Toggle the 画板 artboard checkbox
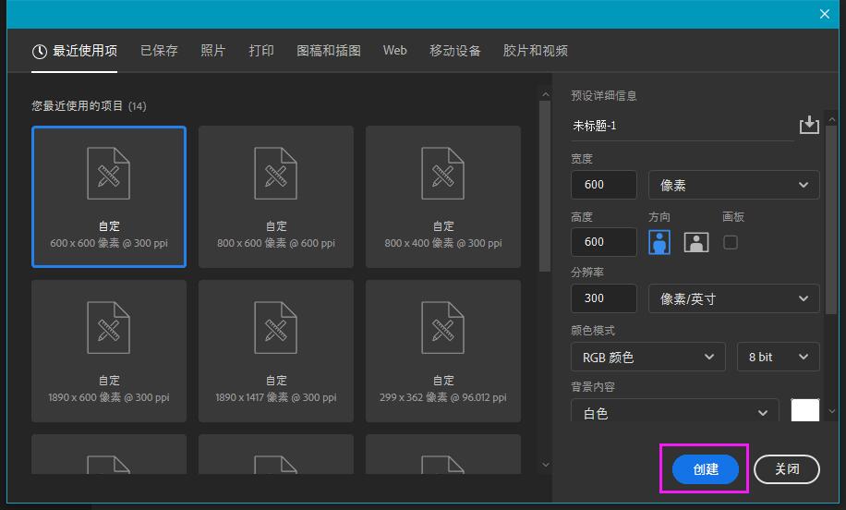 pyautogui.click(x=730, y=242)
